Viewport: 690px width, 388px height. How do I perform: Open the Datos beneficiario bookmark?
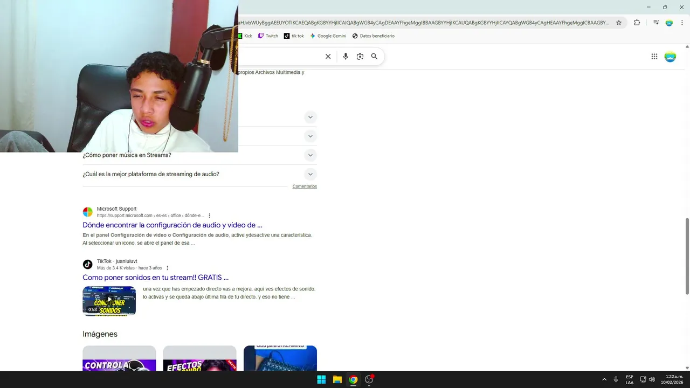click(373, 36)
